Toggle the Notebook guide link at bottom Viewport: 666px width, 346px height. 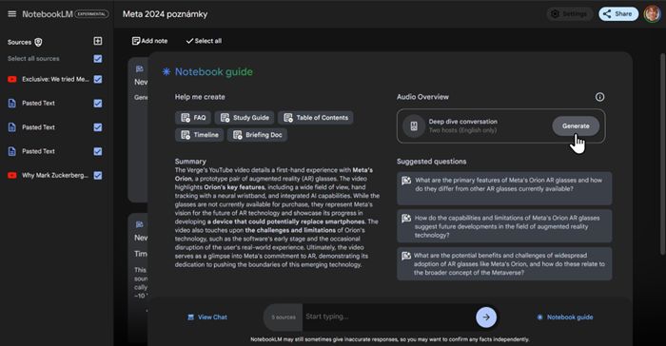(565, 317)
